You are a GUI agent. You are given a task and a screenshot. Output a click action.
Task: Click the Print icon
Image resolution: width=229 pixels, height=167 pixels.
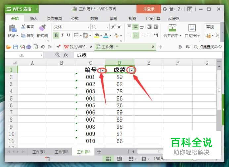click(x=29, y=47)
